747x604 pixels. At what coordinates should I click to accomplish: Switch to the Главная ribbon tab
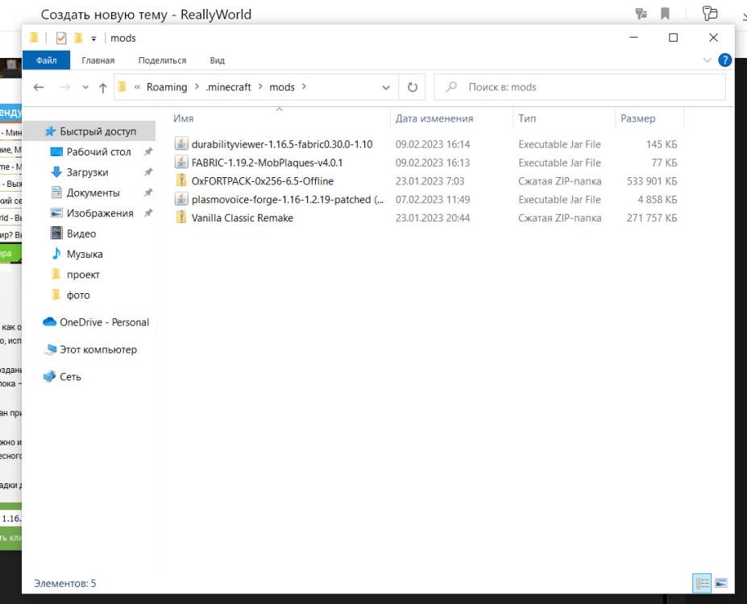[98, 60]
